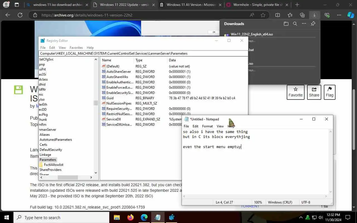Open downloads folder icon in Downloads panel
This screenshot has width=357, height=223.
click(286, 24)
